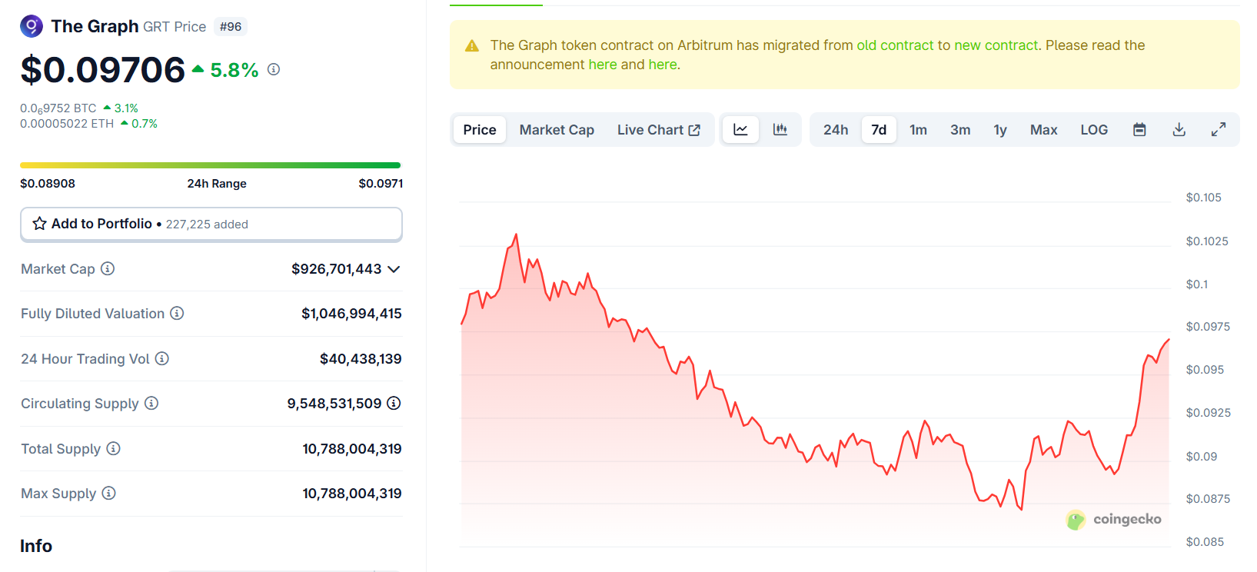Toggle LOG scale on chart
The height and width of the screenshot is (572, 1257).
click(1094, 130)
